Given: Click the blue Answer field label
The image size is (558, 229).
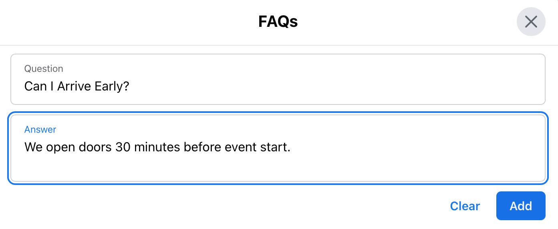Looking at the screenshot, I should click(x=40, y=130).
